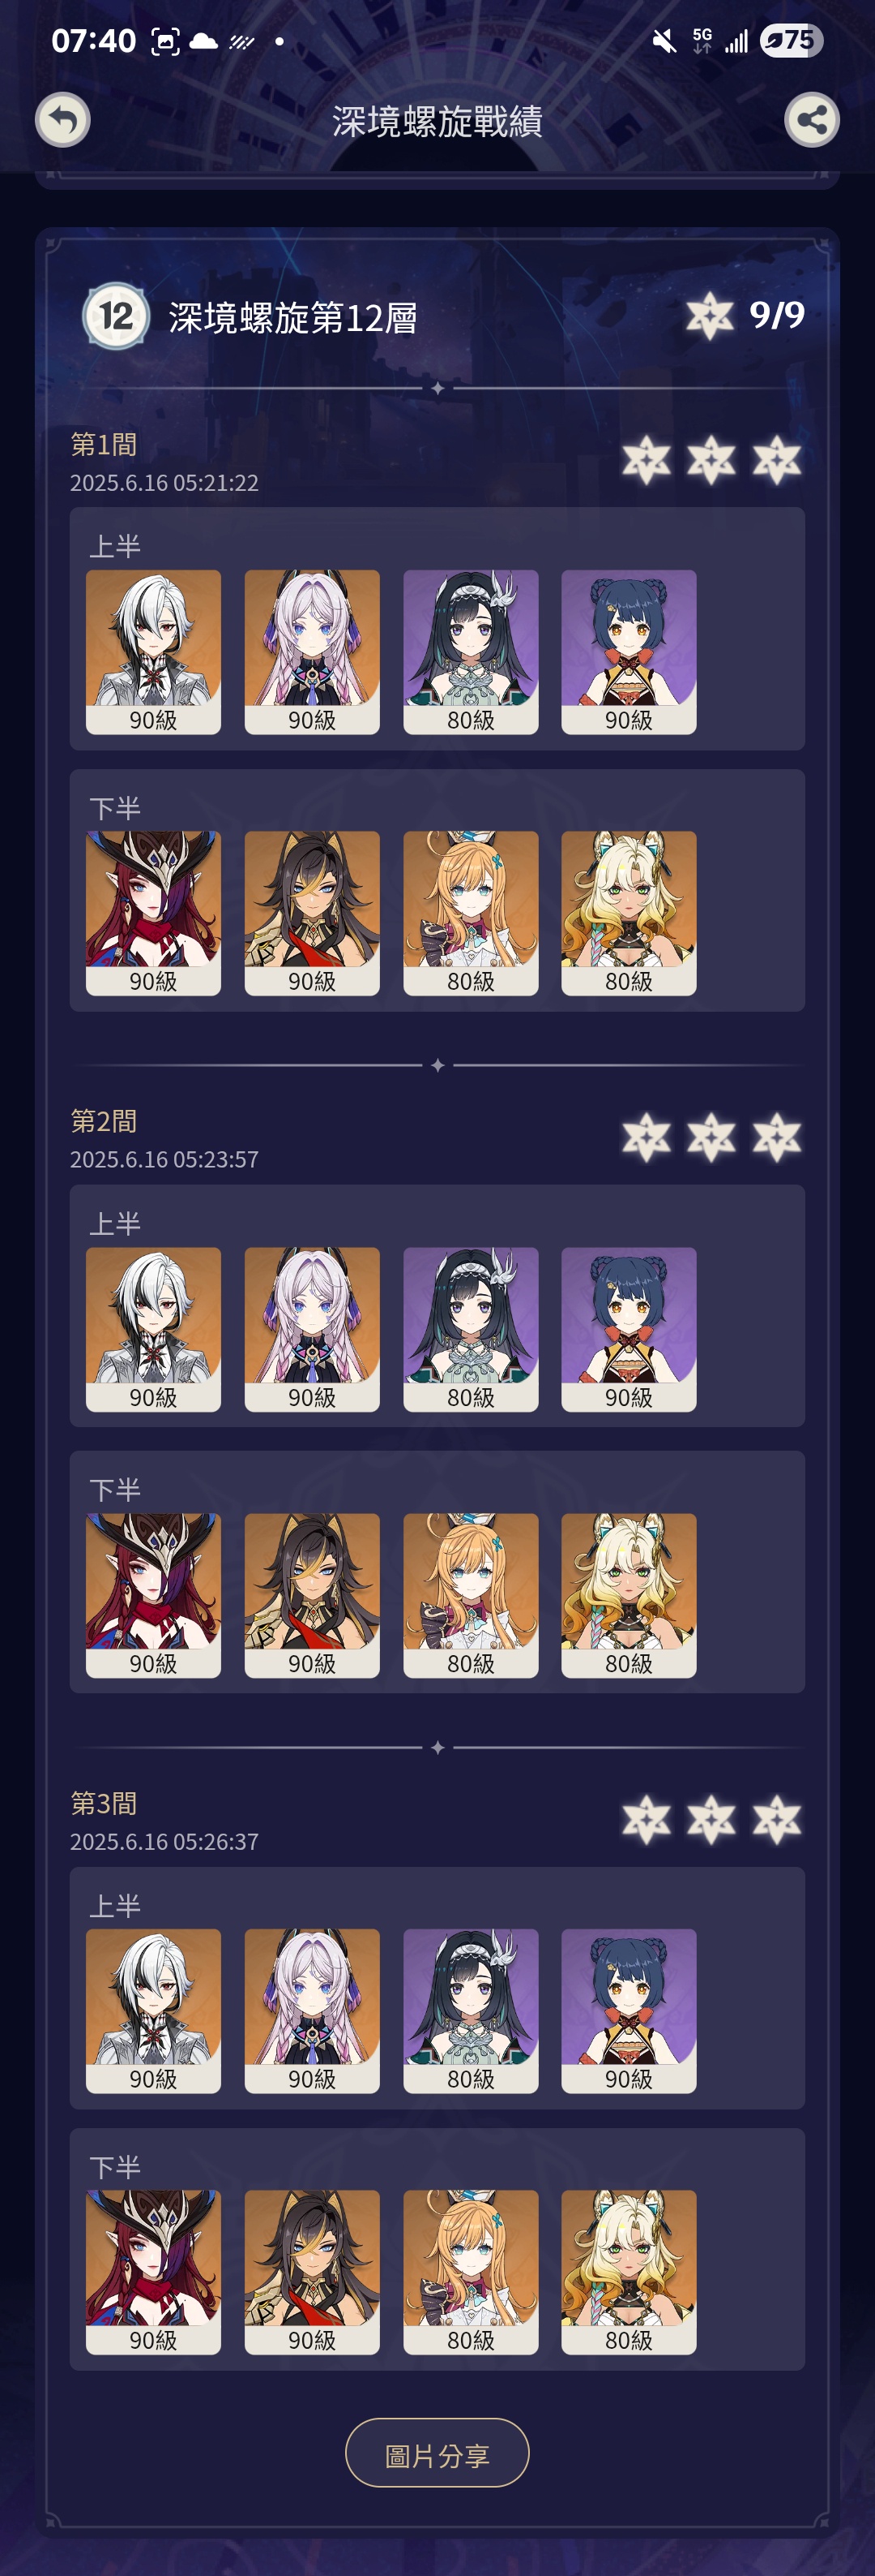Tap the muted sound status icon

(x=664, y=41)
